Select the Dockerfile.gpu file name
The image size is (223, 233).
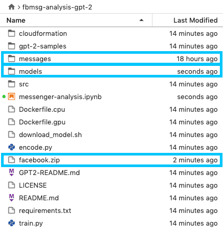pyautogui.click(x=42, y=122)
